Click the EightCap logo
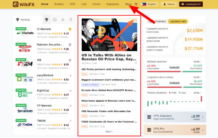The image size is (218, 138). coord(25,94)
